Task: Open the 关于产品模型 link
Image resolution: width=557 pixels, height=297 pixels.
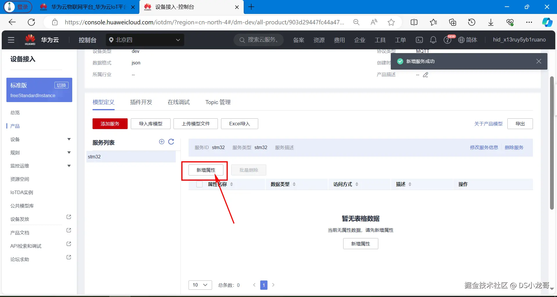Action: pos(489,124)
